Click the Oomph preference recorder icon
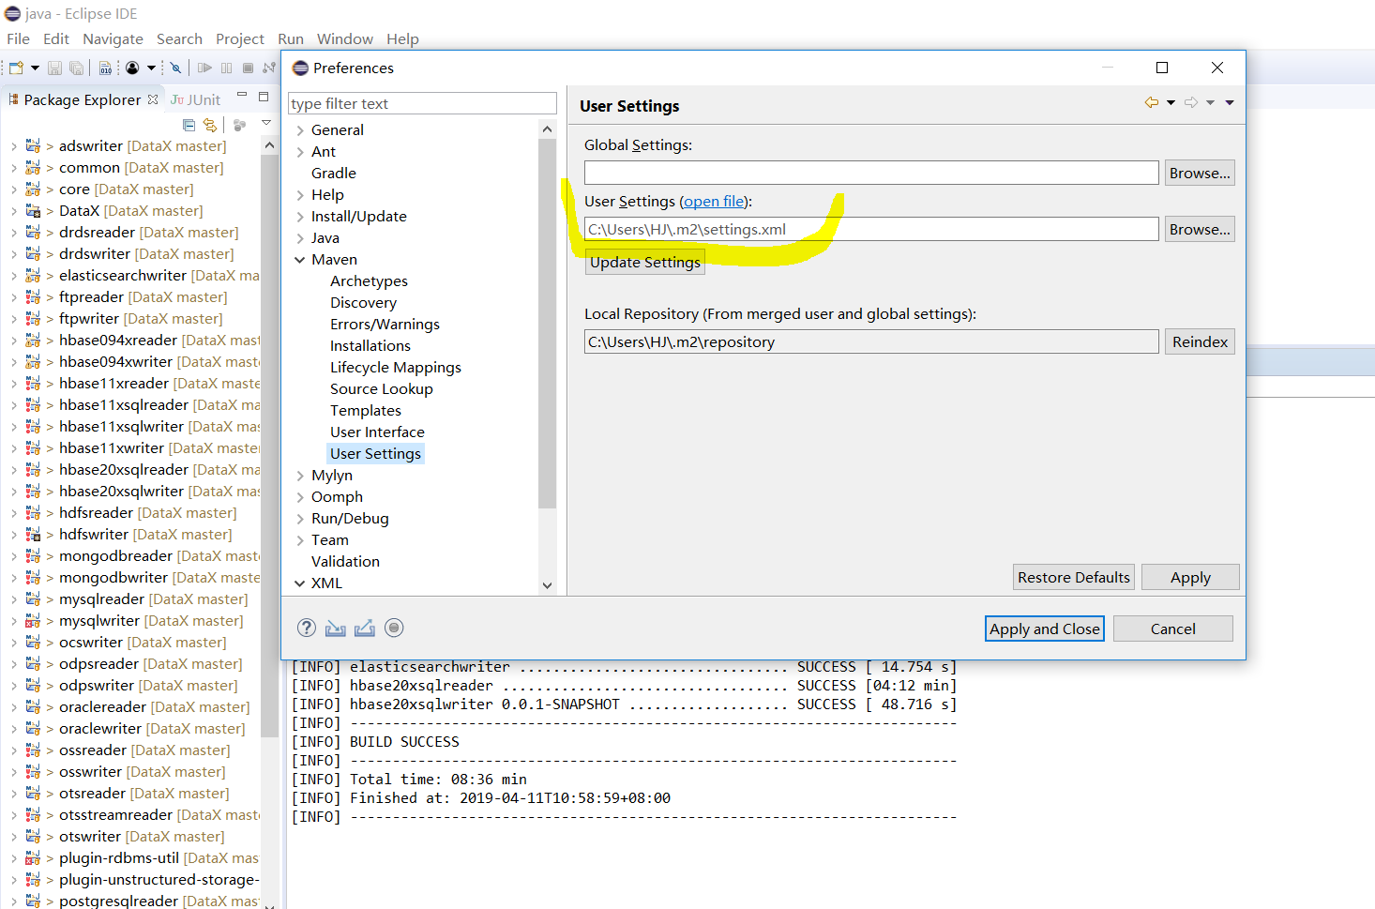Image resolution: width=1375 pixels, height=909 pixels. pos(393,628)
